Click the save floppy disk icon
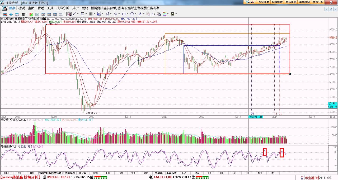338x180 pixels. tap(172, 14)
